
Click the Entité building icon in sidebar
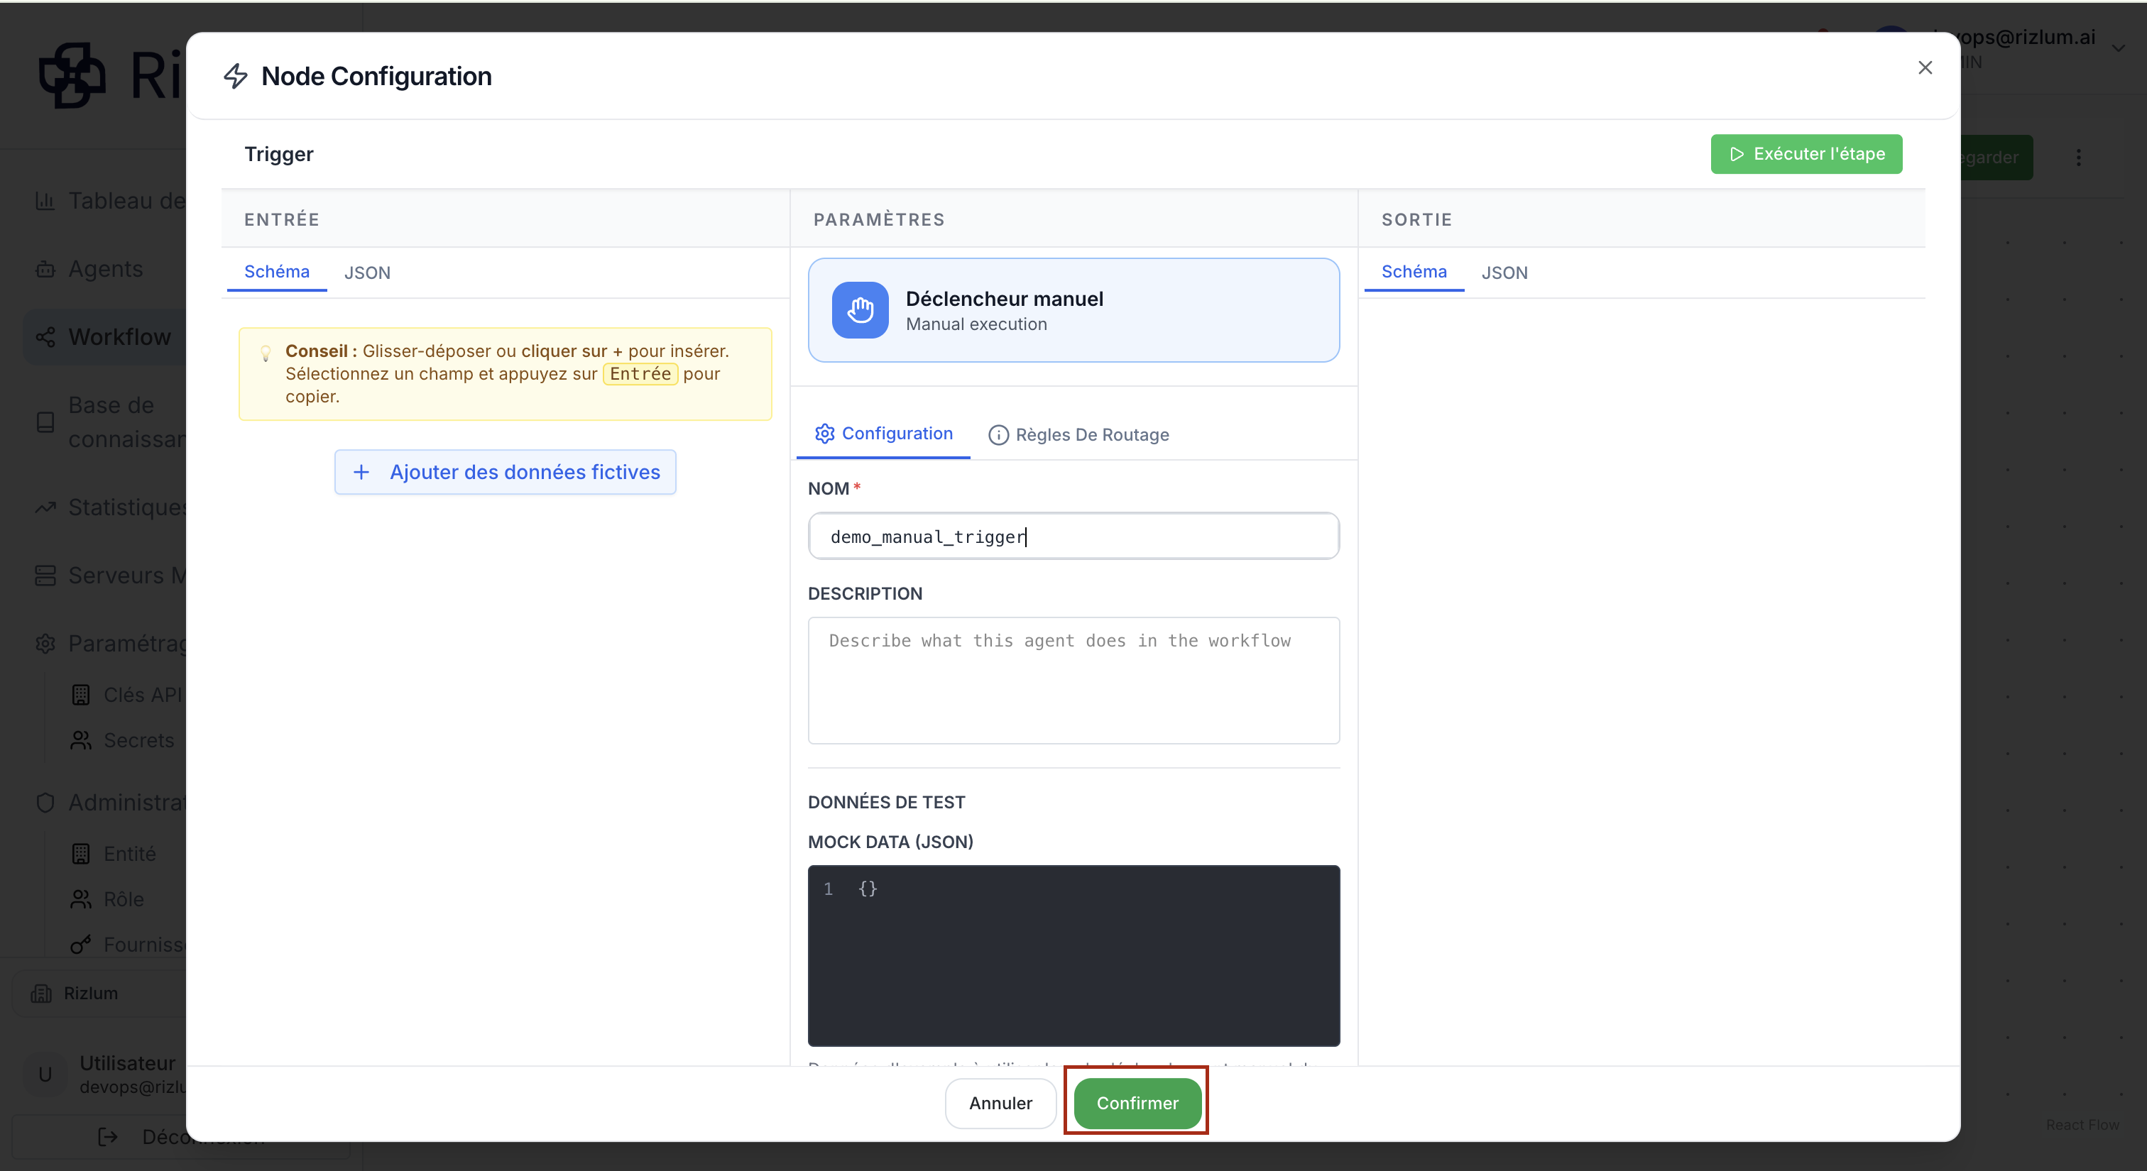(x=81, y=854)
